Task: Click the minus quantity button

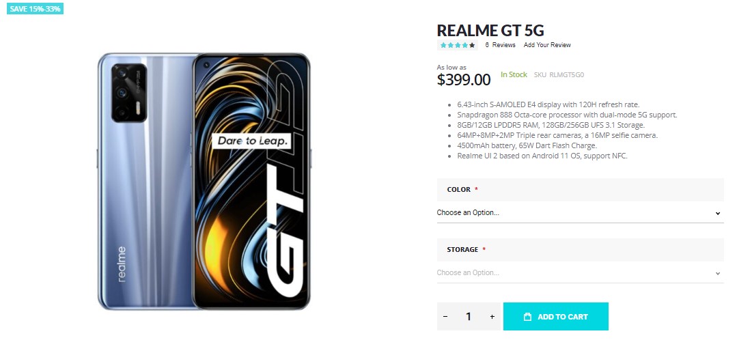Action: (x=445, y=317)
